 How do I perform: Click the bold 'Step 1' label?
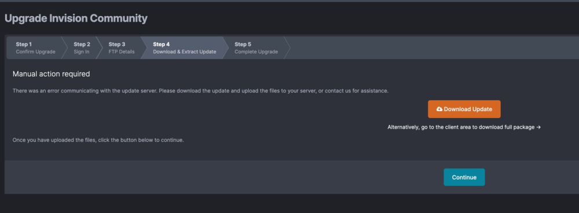(24, 45)
